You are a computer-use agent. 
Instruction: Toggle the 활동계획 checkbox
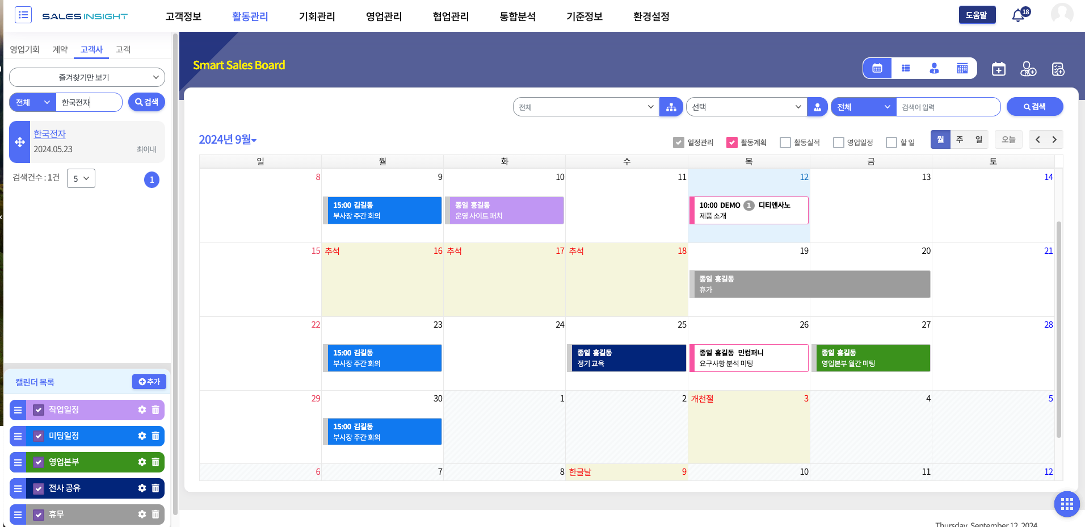pyautogui.click(x=732, y=143)
